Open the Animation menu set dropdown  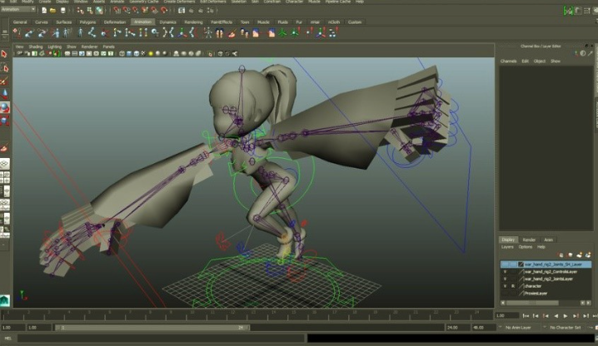pyautogui.click(x=18, y=9)
